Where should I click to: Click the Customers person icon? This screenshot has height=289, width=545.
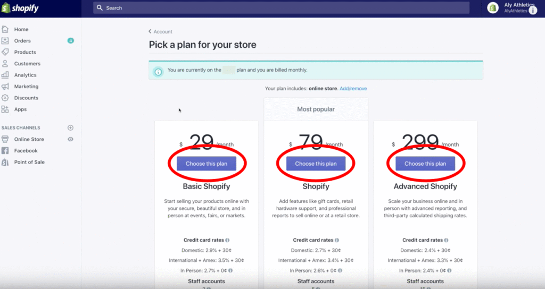pyautogui.click(x=5, y=64)
